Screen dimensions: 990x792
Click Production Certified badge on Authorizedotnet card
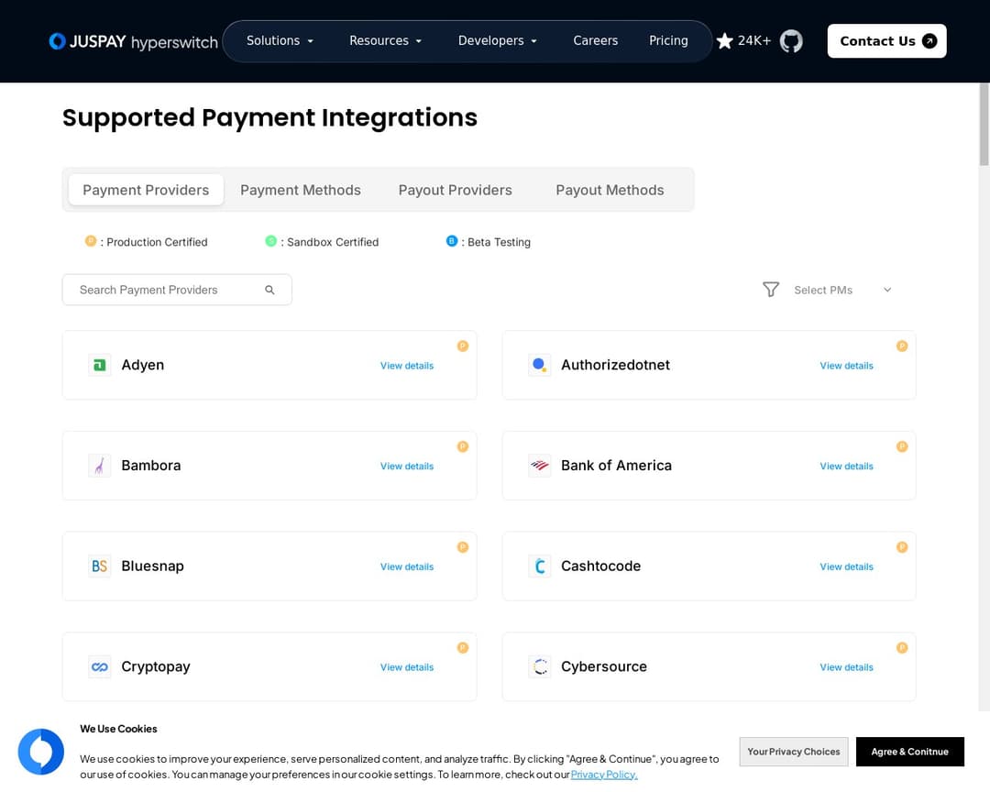click(x=902, y=346)
